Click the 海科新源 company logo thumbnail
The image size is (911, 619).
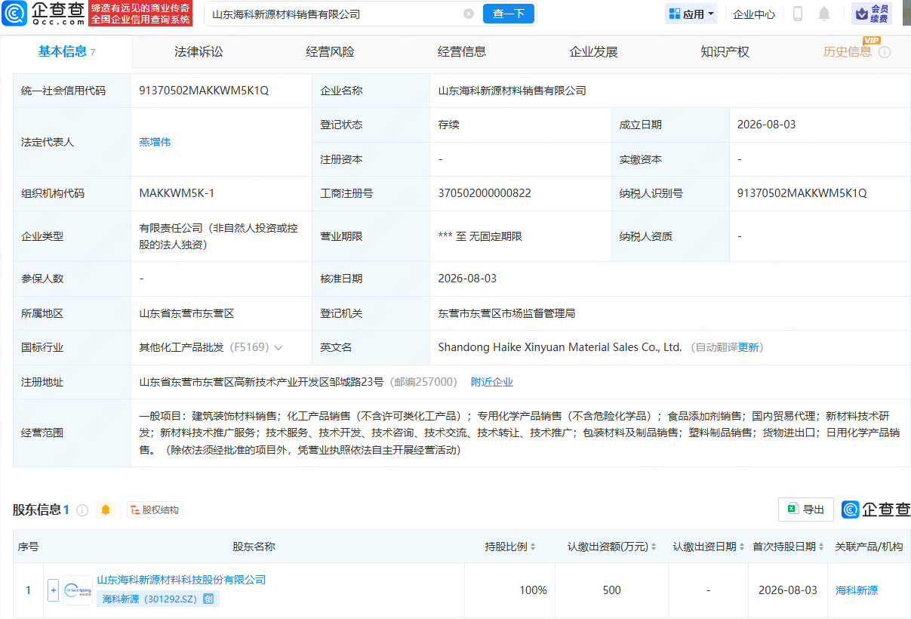pos(78,590)
